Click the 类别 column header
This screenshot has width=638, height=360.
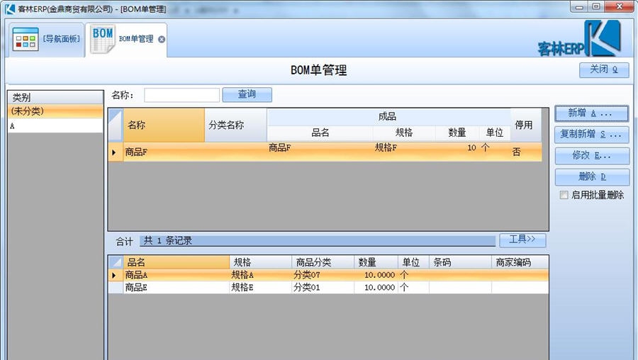click(55, 97)
